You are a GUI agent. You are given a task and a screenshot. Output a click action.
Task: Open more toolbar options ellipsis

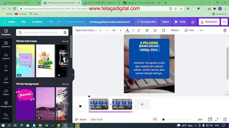coord(201,30)
